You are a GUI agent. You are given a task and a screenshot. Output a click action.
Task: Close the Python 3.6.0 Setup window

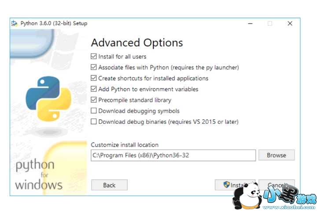tap(290, 24)
